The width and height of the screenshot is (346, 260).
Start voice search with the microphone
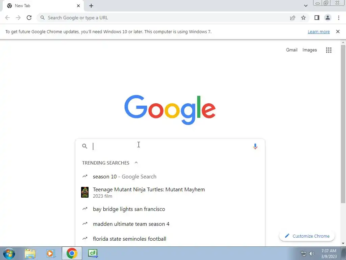click(x=255, y=146)
